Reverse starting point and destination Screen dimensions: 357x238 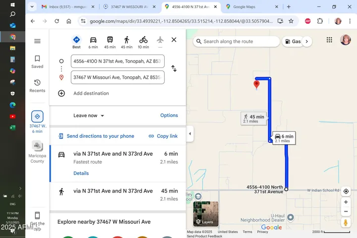click(x=174, y=68)
